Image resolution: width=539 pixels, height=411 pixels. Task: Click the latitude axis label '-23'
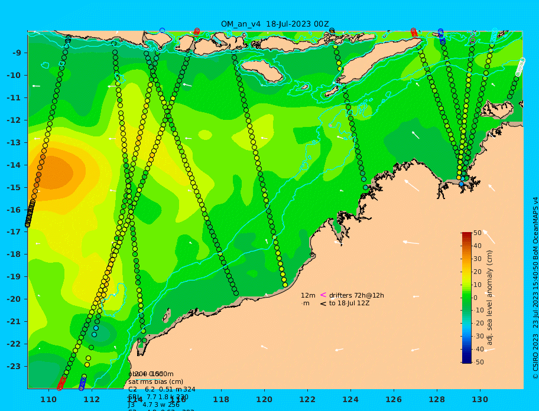click(x=14, y=366)
